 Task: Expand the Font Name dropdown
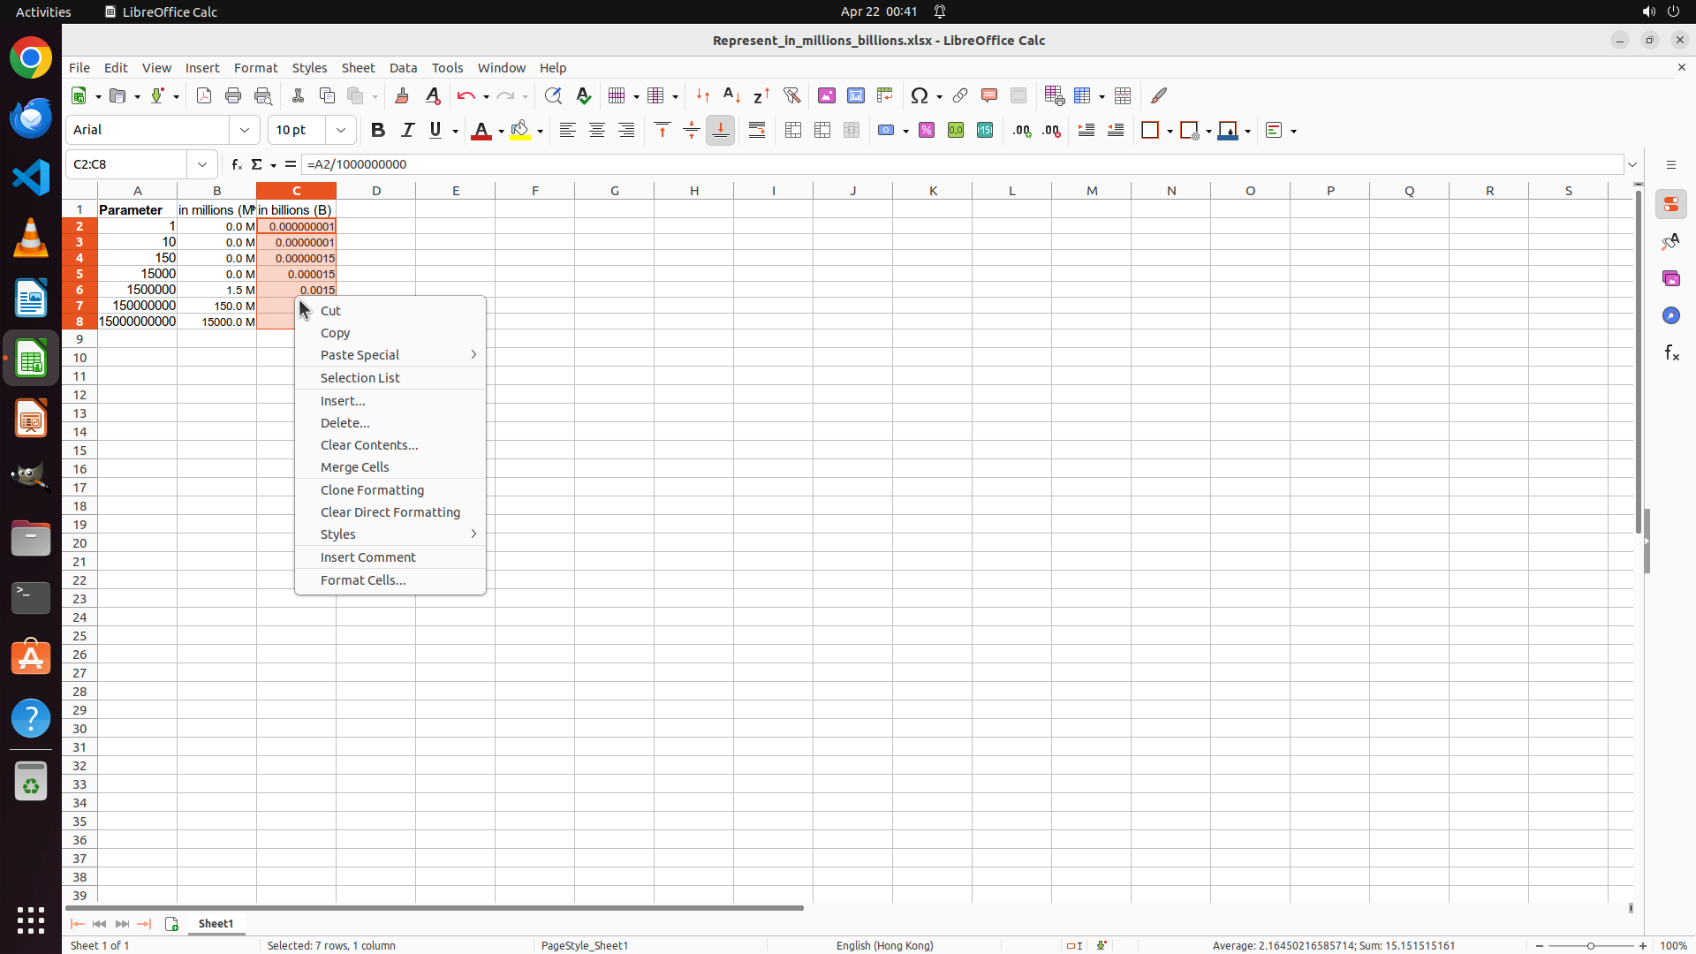click(x=245, y=131)
